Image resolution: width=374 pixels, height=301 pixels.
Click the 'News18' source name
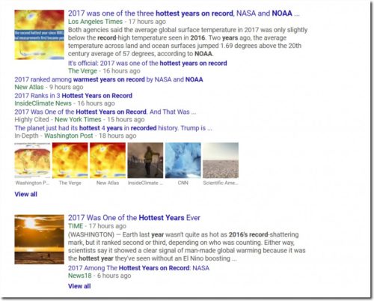click(x=80, y=276)
